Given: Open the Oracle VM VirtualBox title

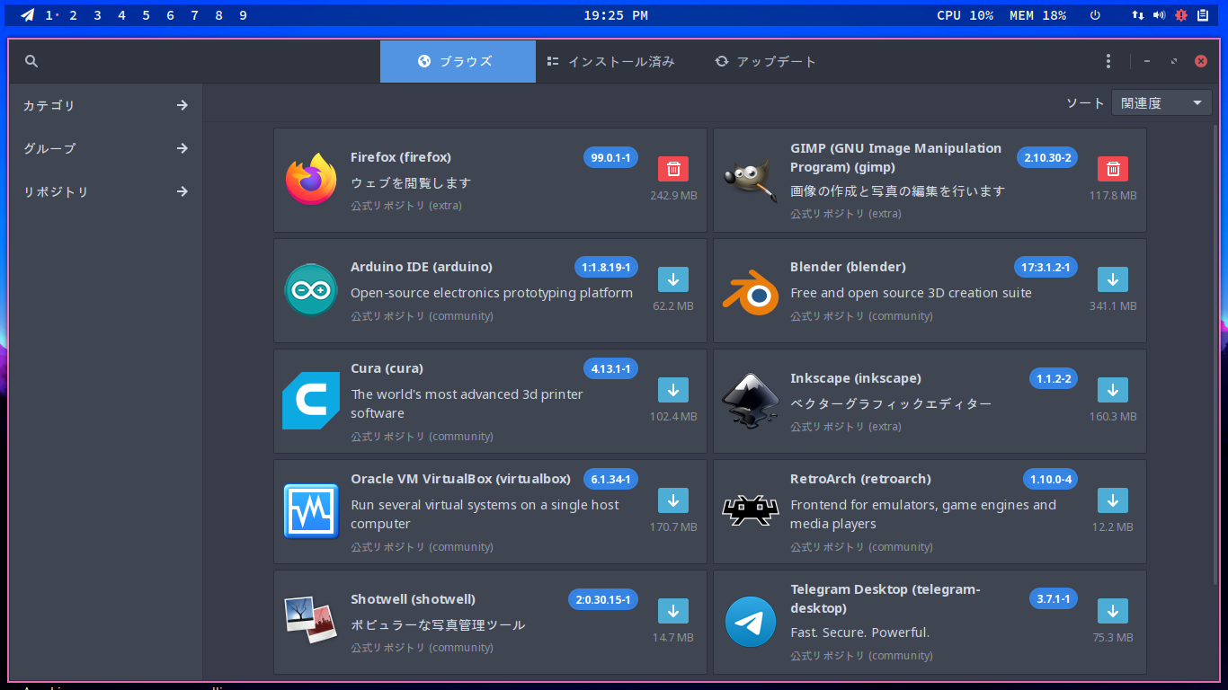Looking at the screenshot, I should [460, 479].
